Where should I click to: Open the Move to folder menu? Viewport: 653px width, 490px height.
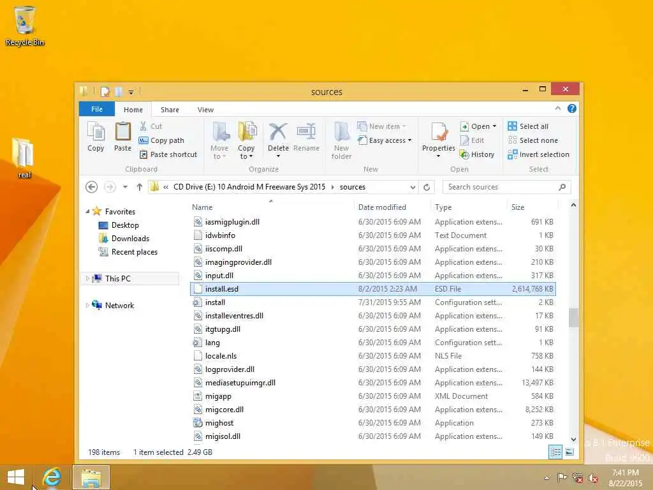click(x=219, y=141)
